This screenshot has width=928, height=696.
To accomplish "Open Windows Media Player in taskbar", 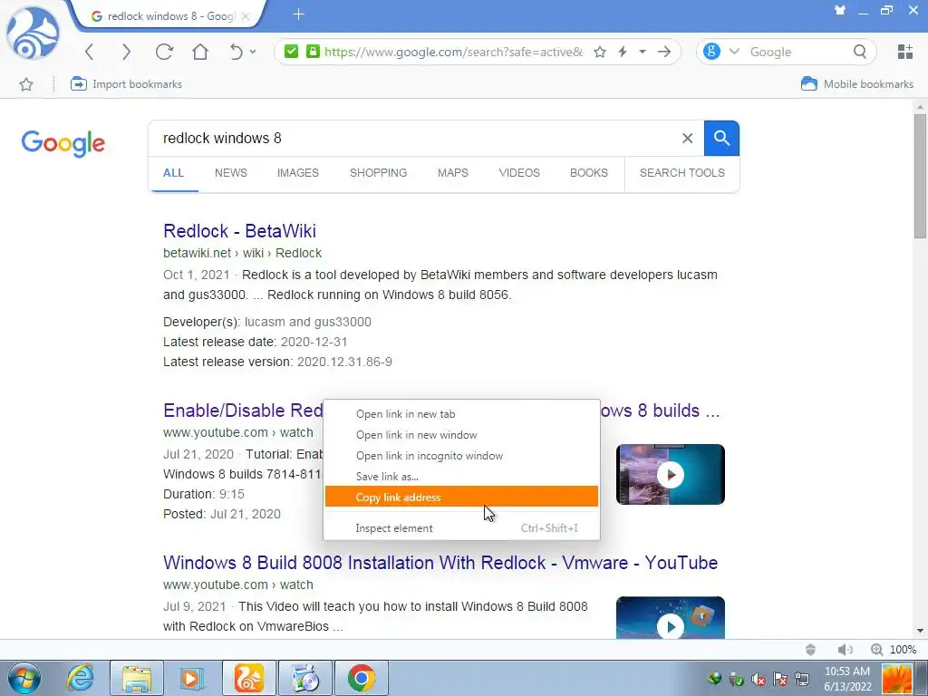I will [x=191, y=678].
